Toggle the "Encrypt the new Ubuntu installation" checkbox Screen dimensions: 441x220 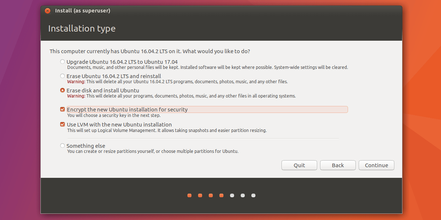(x=62, y=109)
